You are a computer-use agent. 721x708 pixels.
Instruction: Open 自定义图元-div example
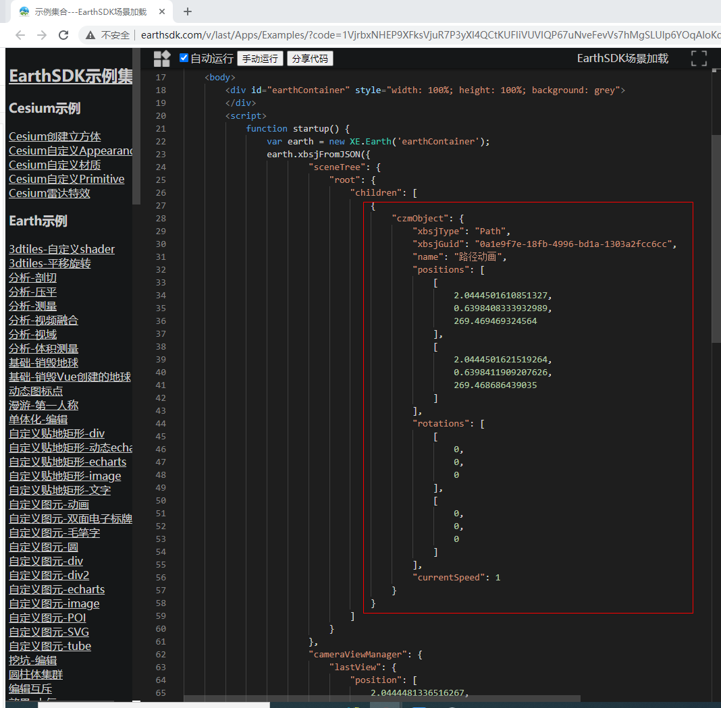tap(46, 562)
